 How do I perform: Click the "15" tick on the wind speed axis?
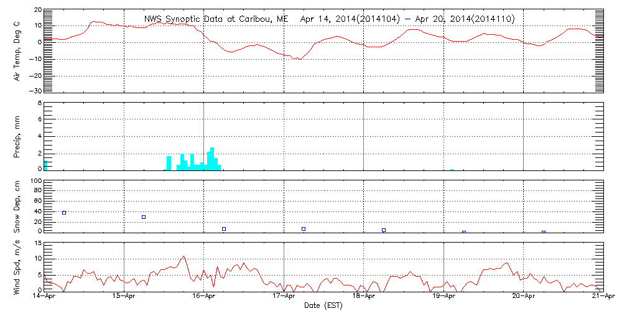point(37,242)
